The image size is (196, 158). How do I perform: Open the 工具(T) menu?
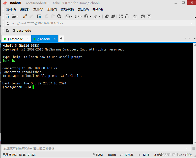(52, 10)
